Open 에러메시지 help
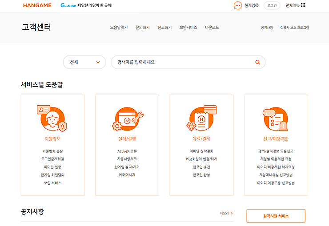329x226 pixels. coord(127,175)
